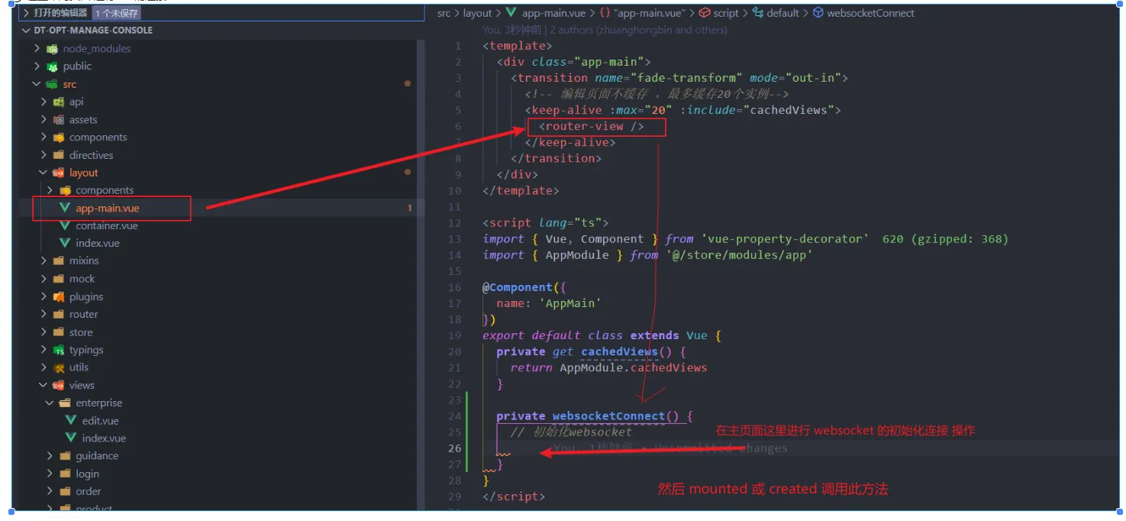The image size is (1126, 521).
Task: Open app-main.vue in the file tree
Action: (107, 209)
